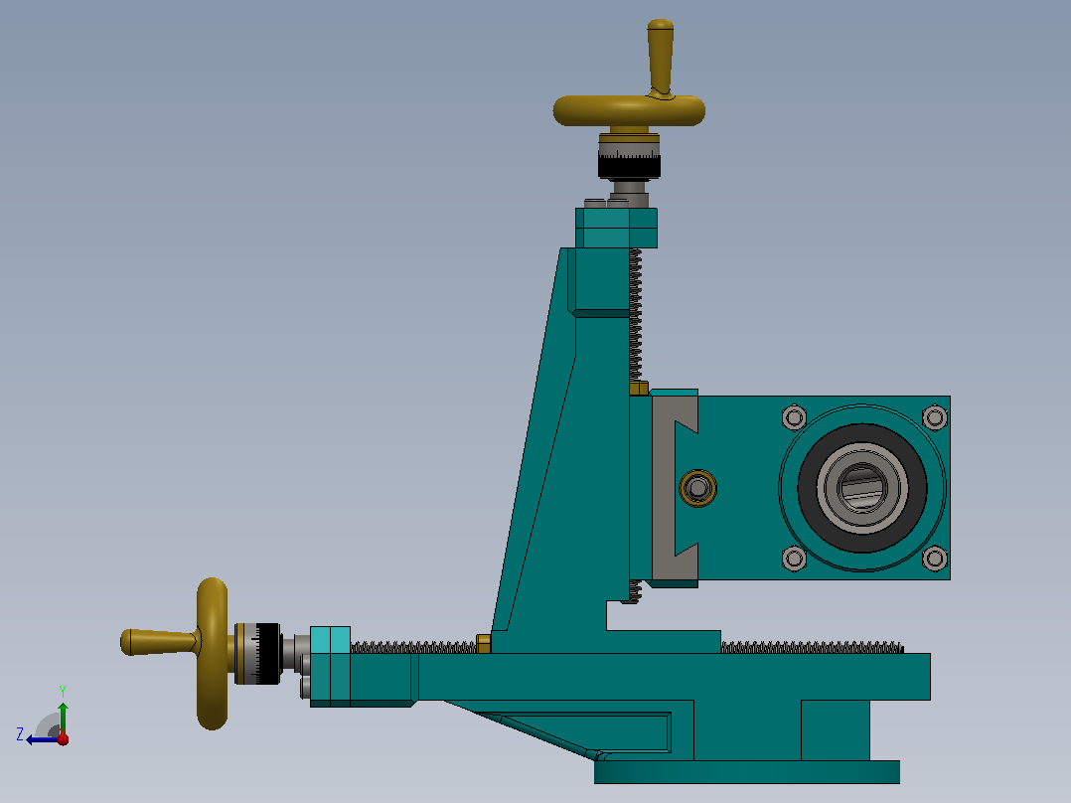Select the top brass handwheel rim
1071x803 pixels.
(x=628, y=110)
